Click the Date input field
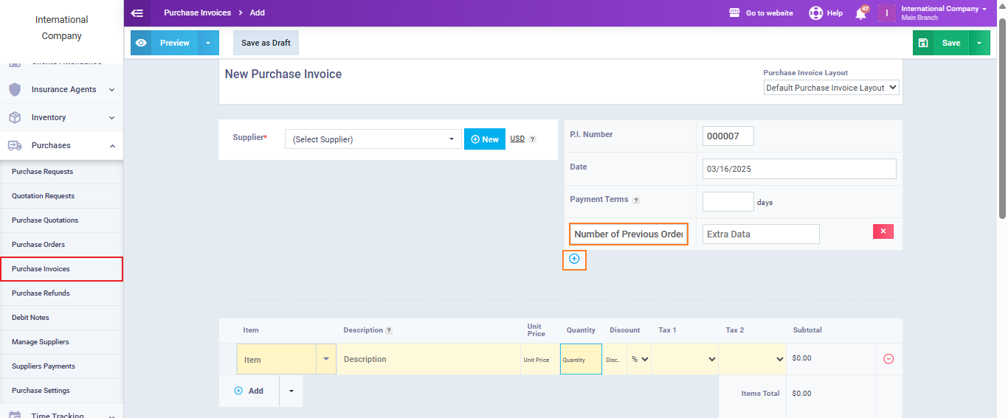1008x418 pixels. (798, 169)
